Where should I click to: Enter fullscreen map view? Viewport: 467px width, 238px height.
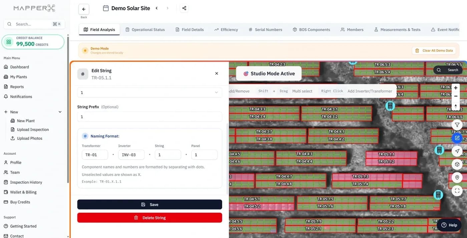point(457,191)
